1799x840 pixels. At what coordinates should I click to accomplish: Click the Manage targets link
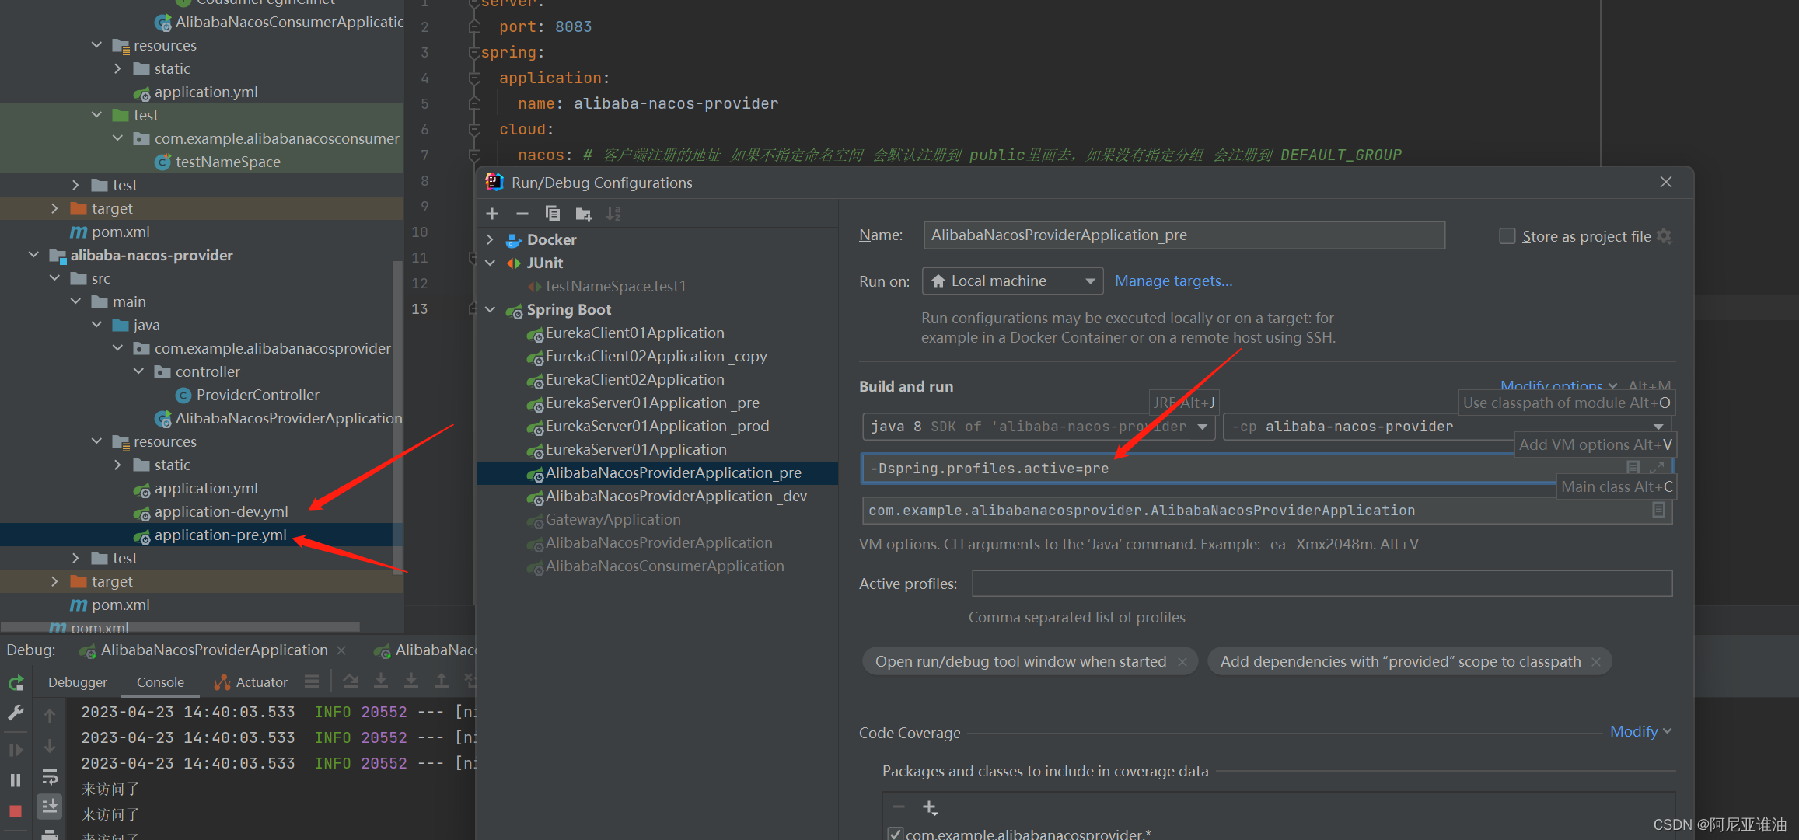(1173, 281)
